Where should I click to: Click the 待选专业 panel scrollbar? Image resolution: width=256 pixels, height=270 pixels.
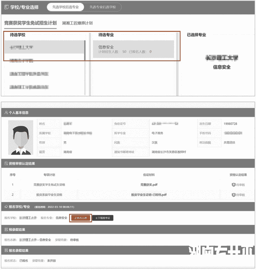(178, 62)
